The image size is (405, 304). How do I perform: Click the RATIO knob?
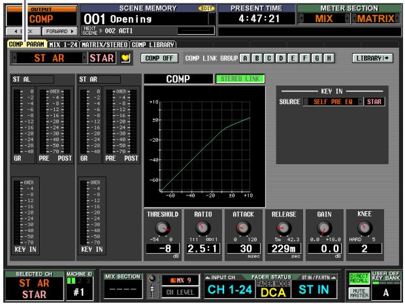(203, 228)
